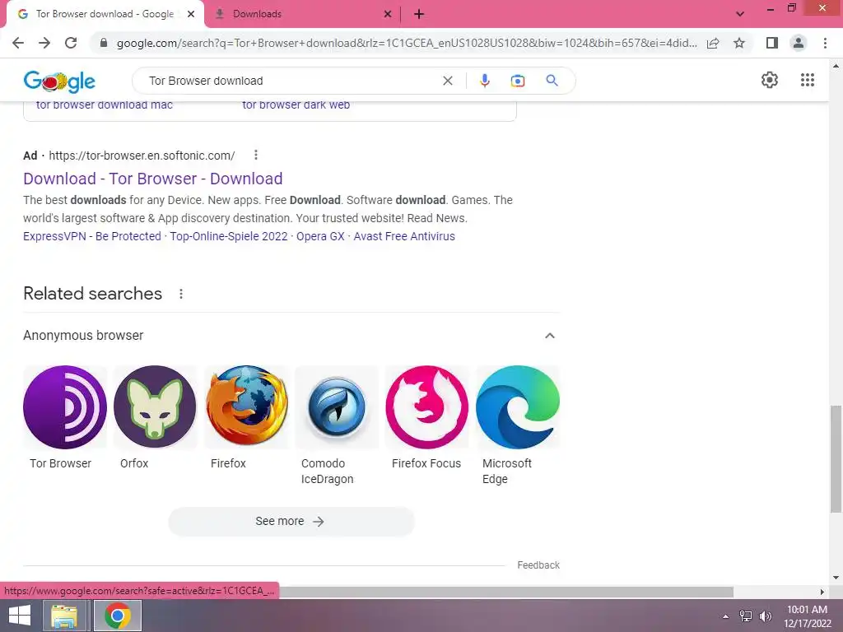Open the tab search dropdown arrow
The height and width of the screenshot is (632, 843).
pos(740,14)
